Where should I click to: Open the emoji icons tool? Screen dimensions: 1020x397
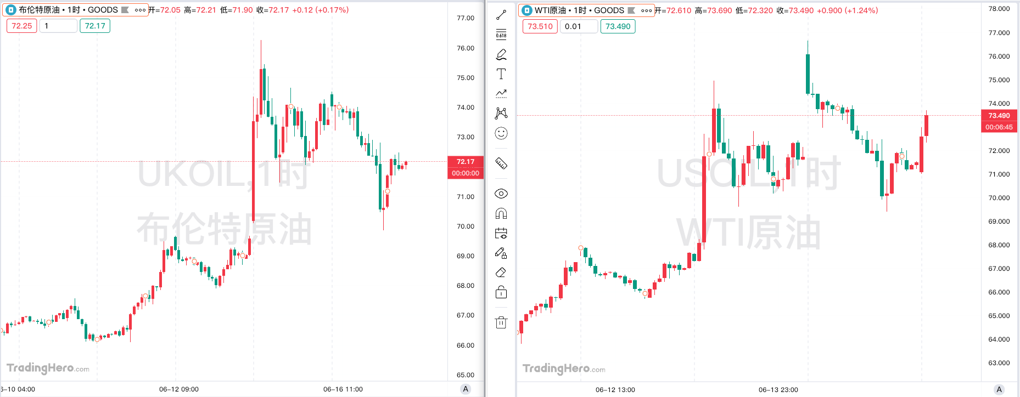[501, 133]
